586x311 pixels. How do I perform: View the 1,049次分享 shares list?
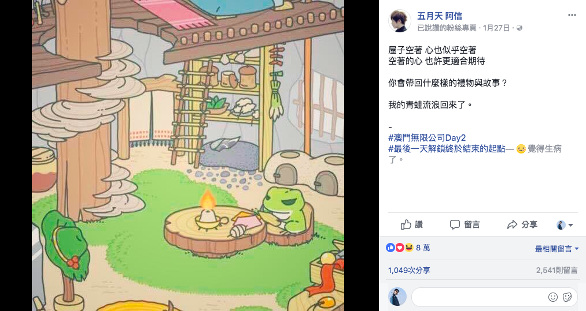(x=409, y=271)
